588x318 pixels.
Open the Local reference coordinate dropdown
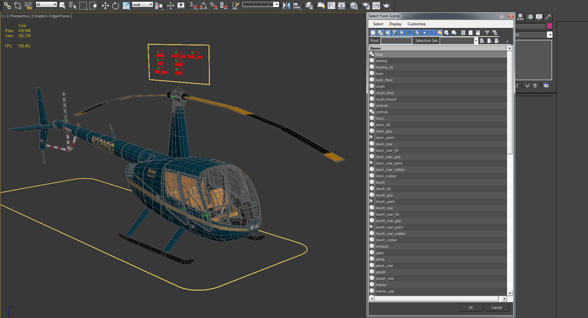[x=142, y=4]
